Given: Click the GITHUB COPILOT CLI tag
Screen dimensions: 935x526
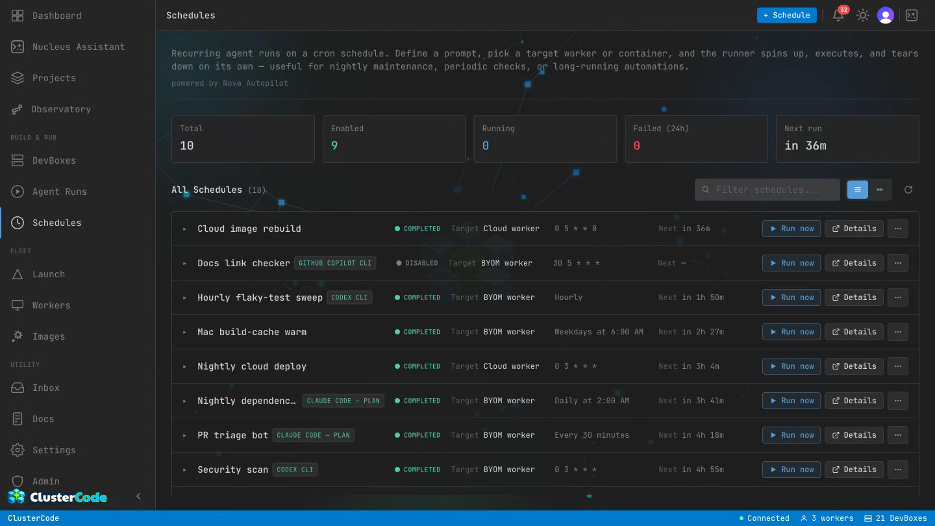Looking at the screenshot, I should click(x=335, y=263).
